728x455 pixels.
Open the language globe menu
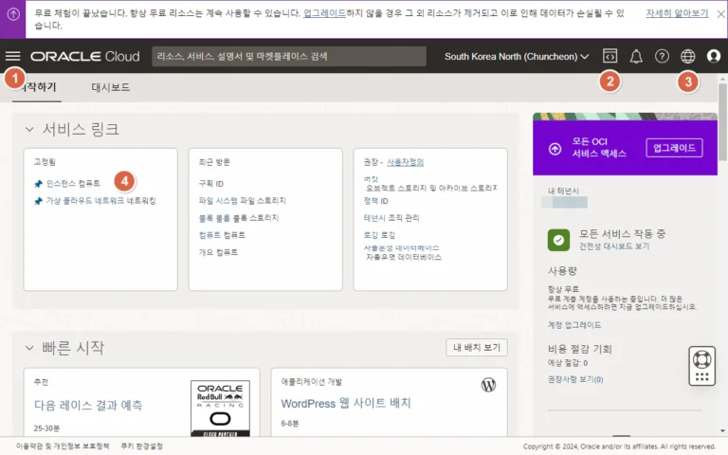click(687, 56)
